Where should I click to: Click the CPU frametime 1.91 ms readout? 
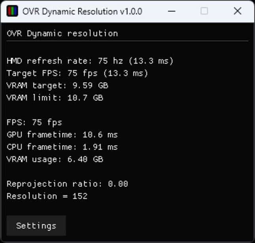(x=62, y=147)
